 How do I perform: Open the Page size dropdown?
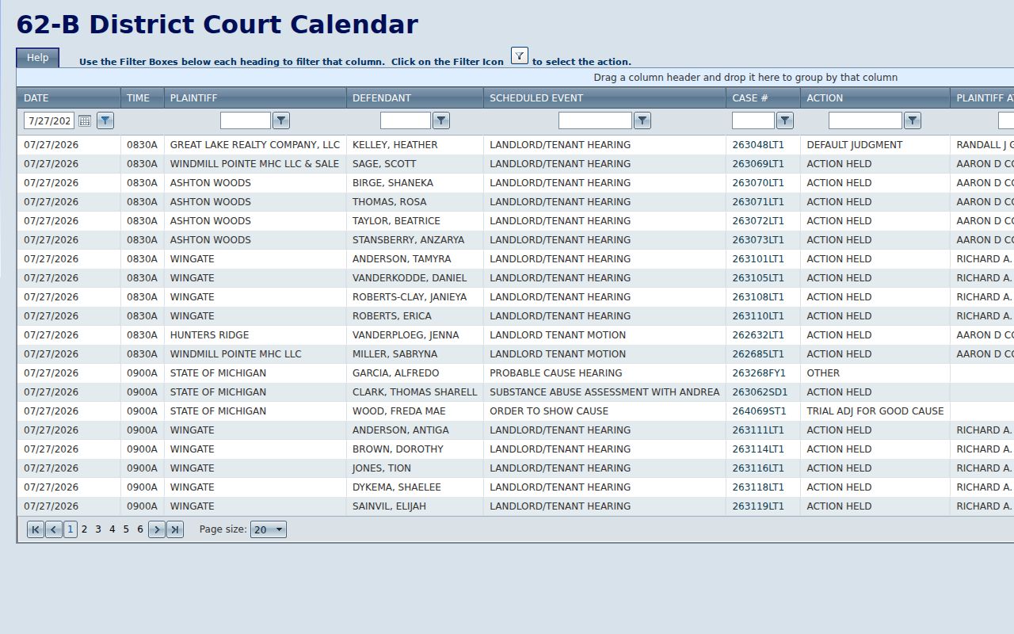[x=269, y=529]
